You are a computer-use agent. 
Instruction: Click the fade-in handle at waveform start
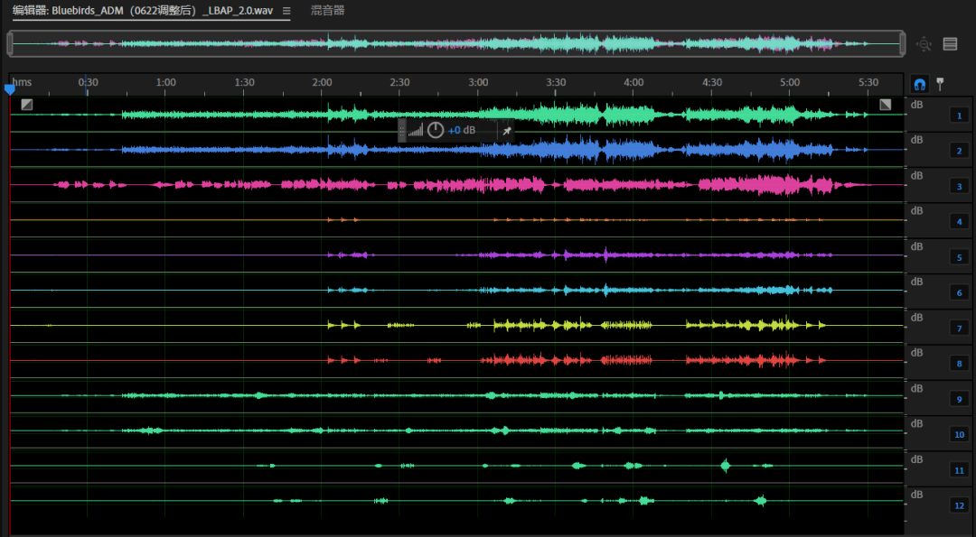point(27,105)
